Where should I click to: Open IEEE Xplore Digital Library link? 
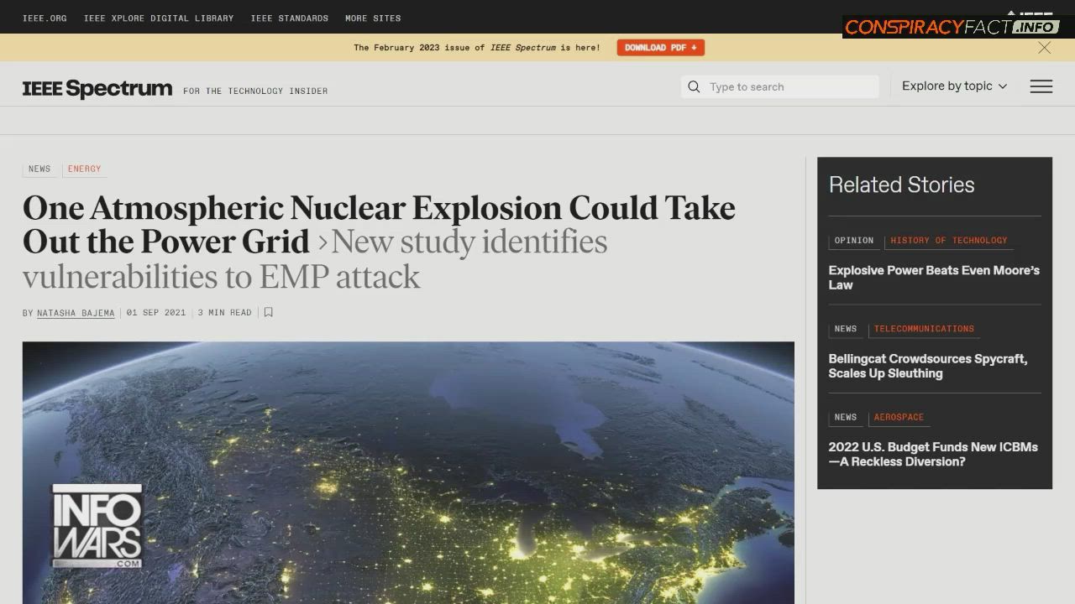[x=159, y=18]
